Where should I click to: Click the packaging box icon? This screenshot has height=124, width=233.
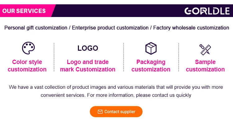[151, 48]
